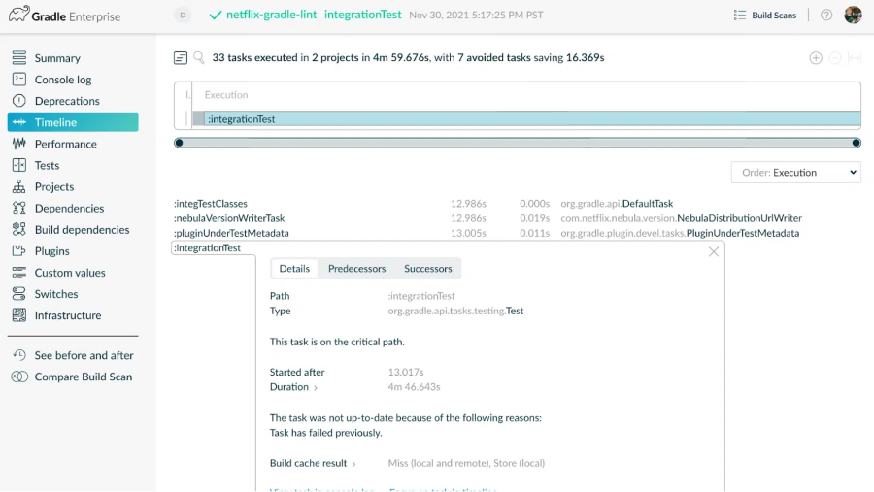Click the Projects hierarchy icon
This screenshot has width=874, height=492.
pyautogui.click(x=19, y=186)
